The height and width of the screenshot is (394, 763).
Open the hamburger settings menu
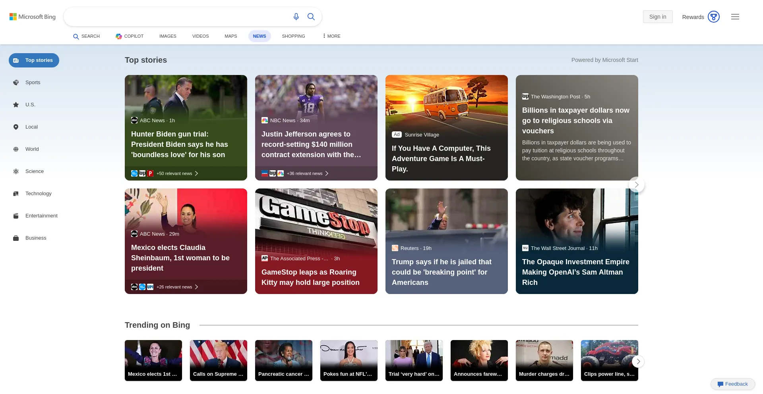tap(735, 17)
